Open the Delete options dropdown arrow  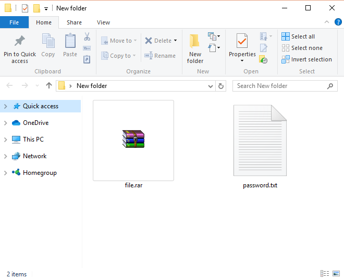pyautogui.click(x=175, y=40)
